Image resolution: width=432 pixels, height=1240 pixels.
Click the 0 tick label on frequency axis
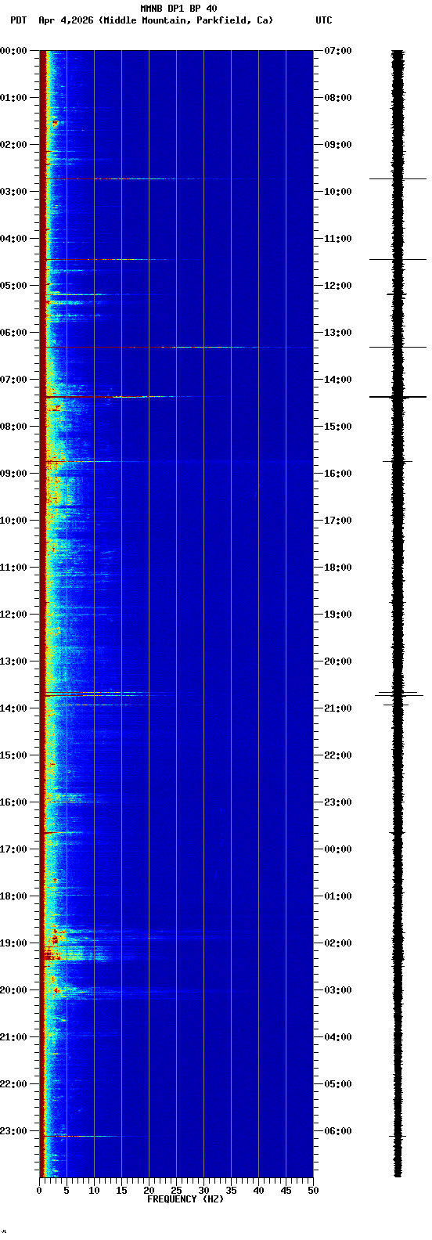[x=39, y=1191]
